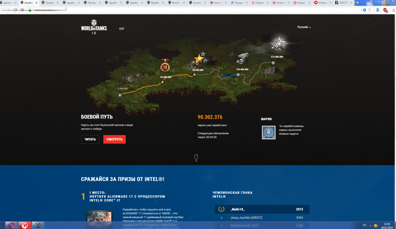Select leaderboard row Jenya_martbIn [ARGST]
This screenshot has height=229, width=396.
coord(262,218)
